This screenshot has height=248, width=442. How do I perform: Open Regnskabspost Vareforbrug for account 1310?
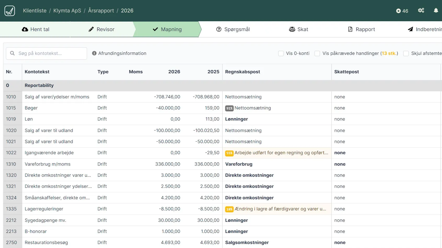pyautogui.click(x=239, y=164)
